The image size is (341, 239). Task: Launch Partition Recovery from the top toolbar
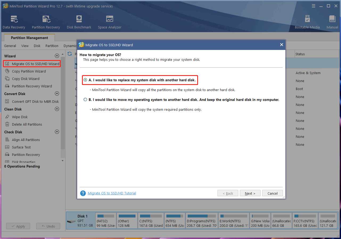46,21
